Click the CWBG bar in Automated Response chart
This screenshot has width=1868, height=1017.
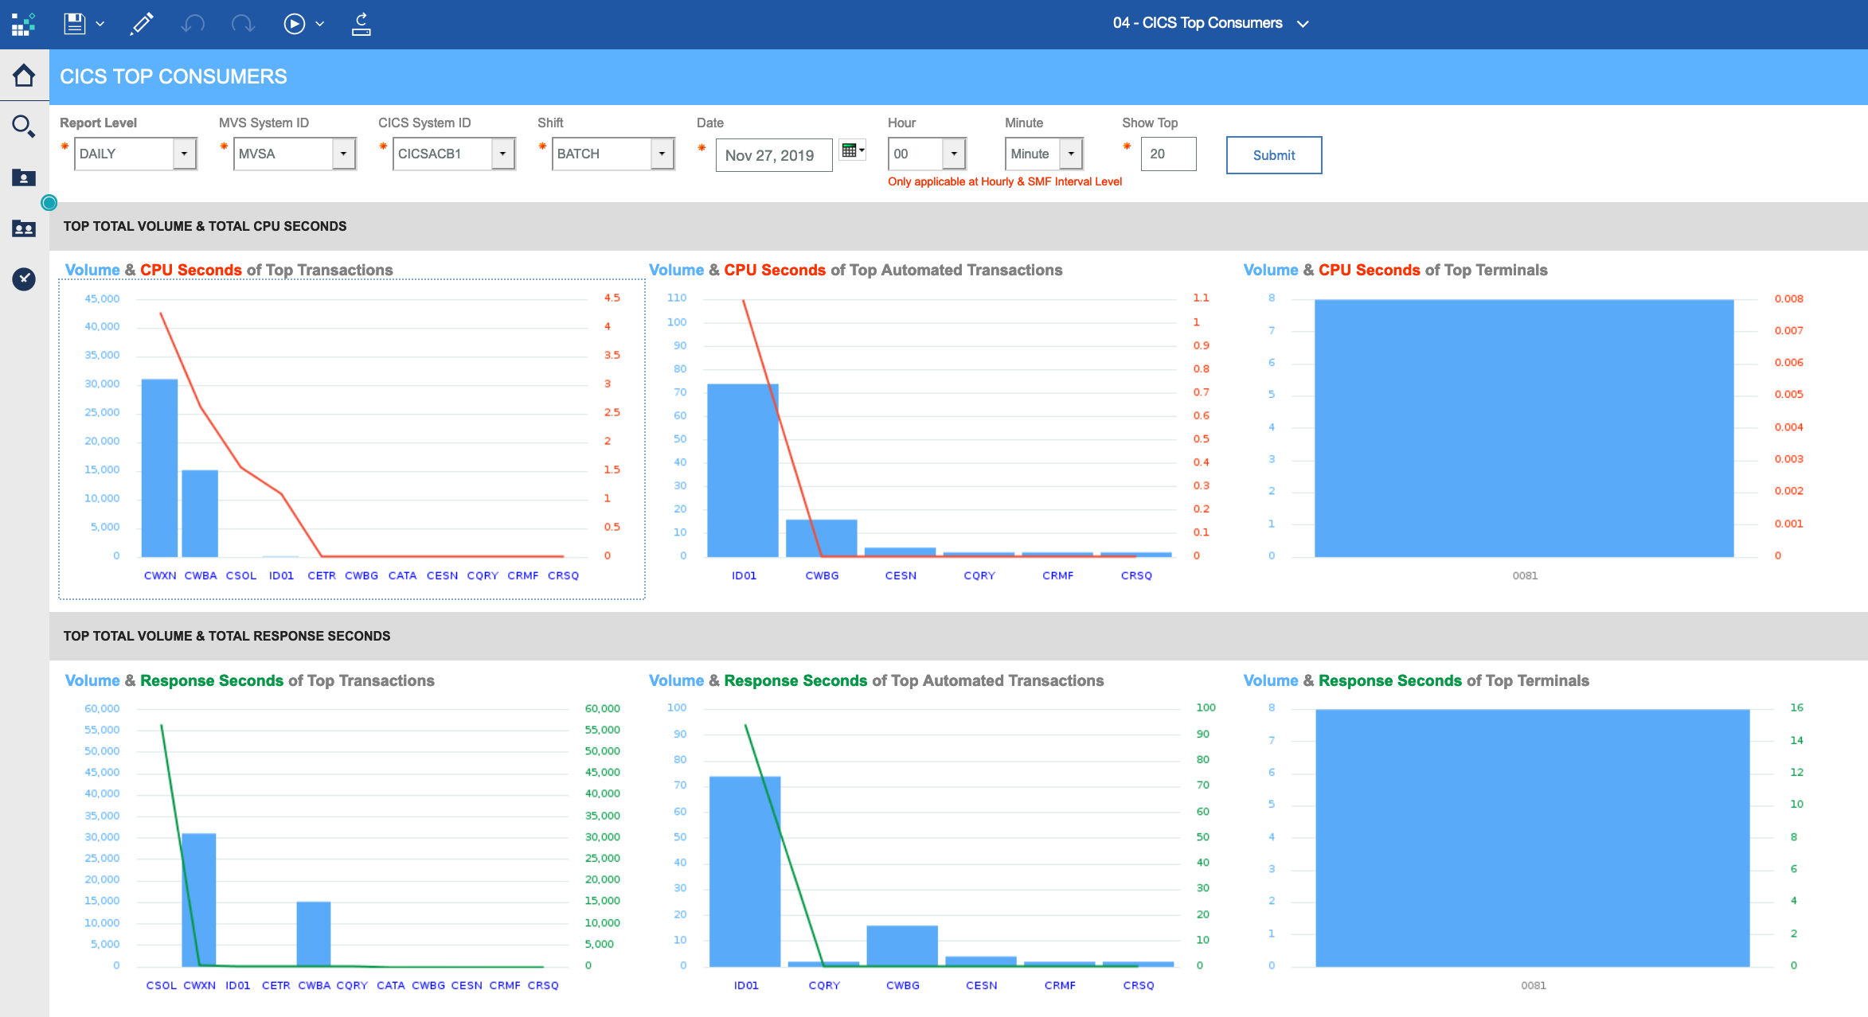[902, 946]
